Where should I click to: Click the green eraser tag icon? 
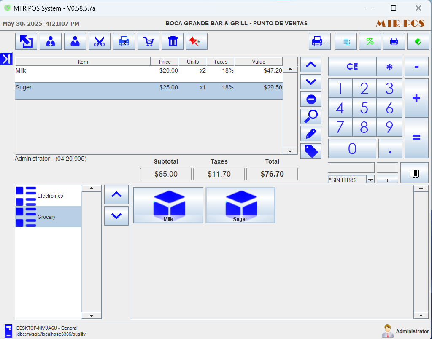[418, 41]
